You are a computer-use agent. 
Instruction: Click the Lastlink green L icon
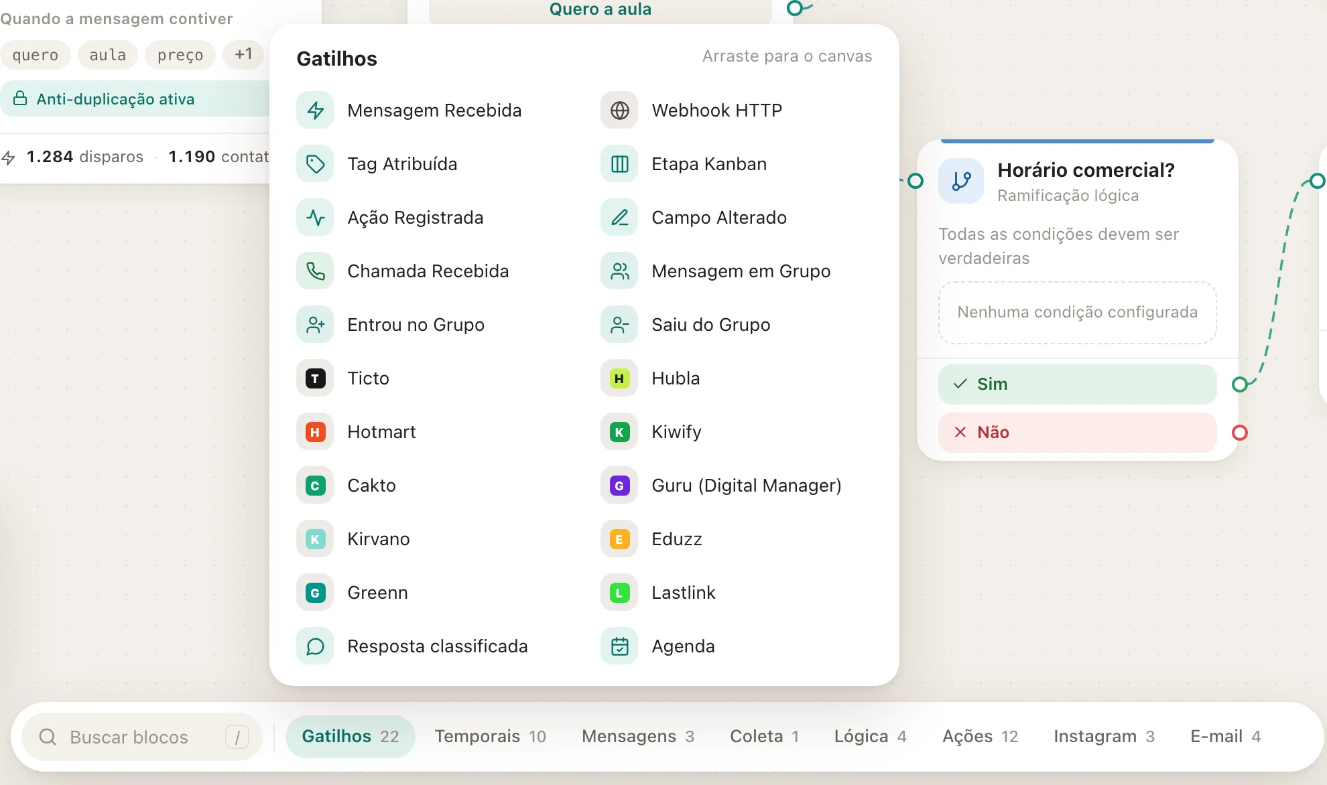pyautogui.click(x=620, y=593)
